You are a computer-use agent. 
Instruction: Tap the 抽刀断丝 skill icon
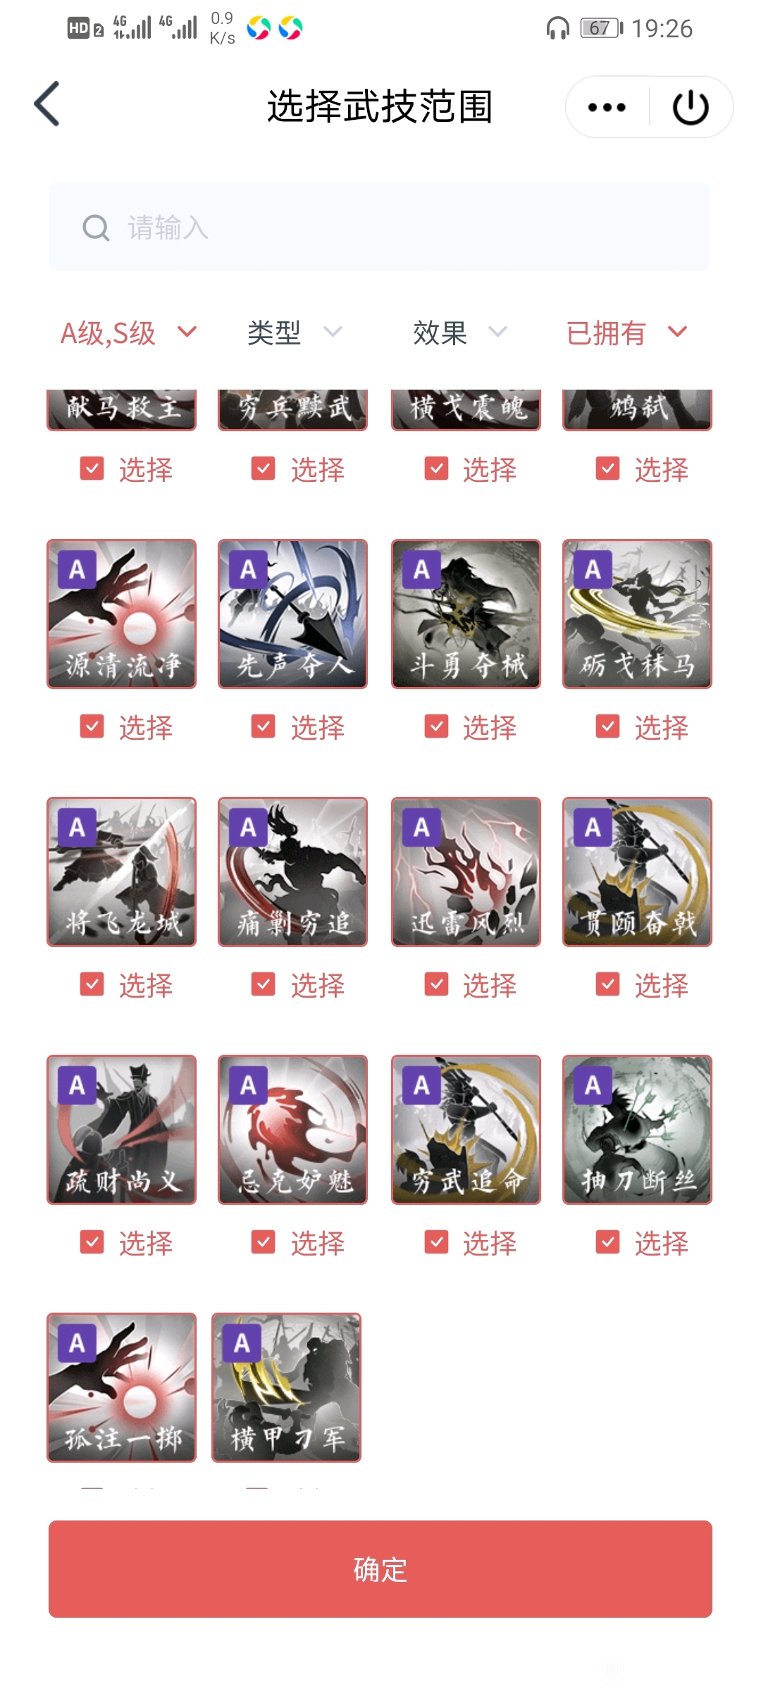pyautogui.click(x=637, y=1129)
